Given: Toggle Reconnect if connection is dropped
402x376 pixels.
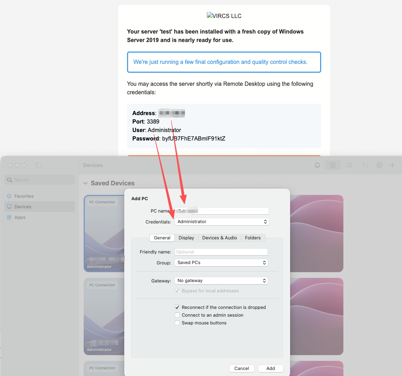Looking at the screenshot, I should 177,307.
